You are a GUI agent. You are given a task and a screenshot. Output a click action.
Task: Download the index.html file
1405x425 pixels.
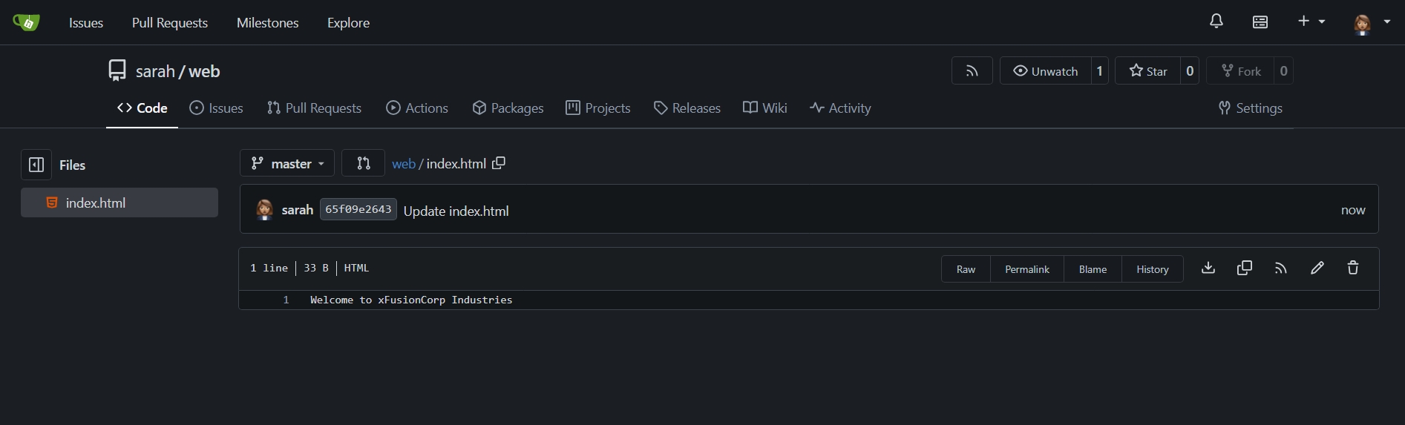[1208, 268]
